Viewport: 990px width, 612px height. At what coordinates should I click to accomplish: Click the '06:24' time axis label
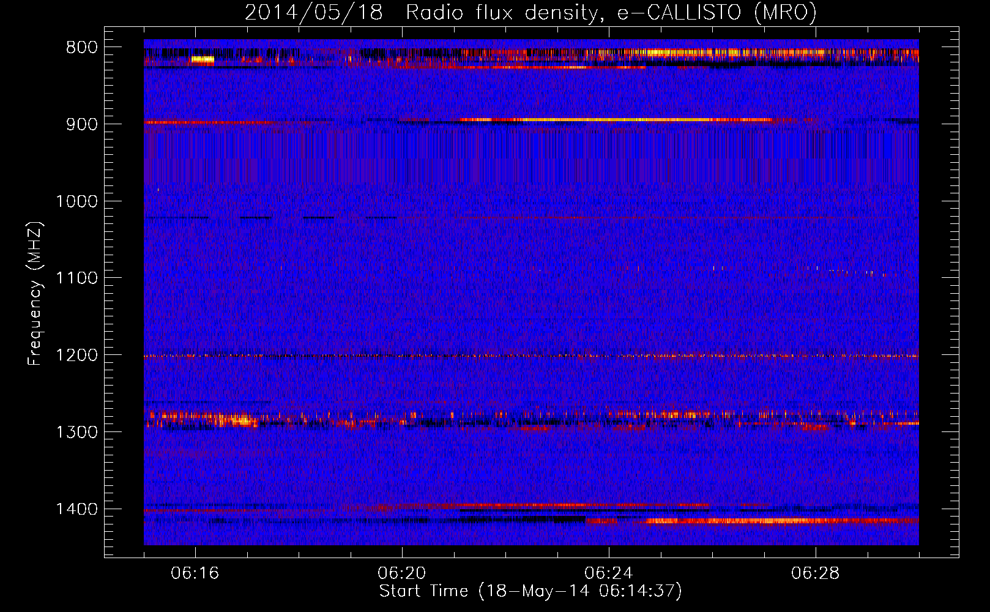coord(609,573)
